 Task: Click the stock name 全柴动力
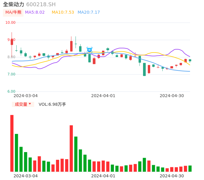(x=14, y=4)
